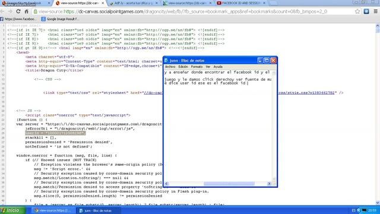Click the address bar URL field
Viewport: 380px width, 214px height.
tap(194, 11)
